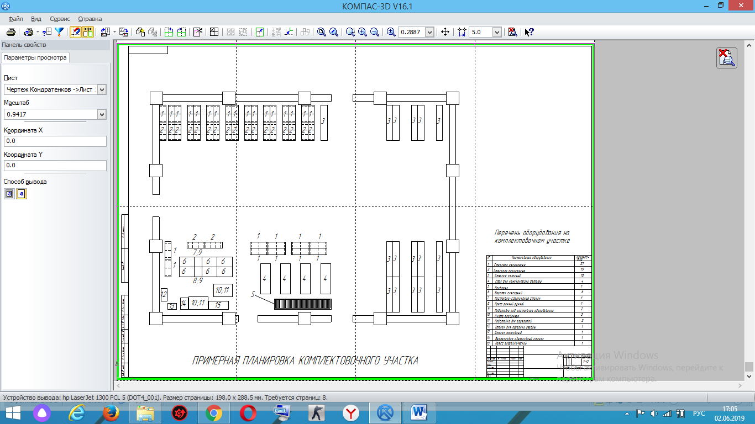
Task: Open the Масштаб scale dropdown
Action: pyautogui.click(x=101, y=114)
